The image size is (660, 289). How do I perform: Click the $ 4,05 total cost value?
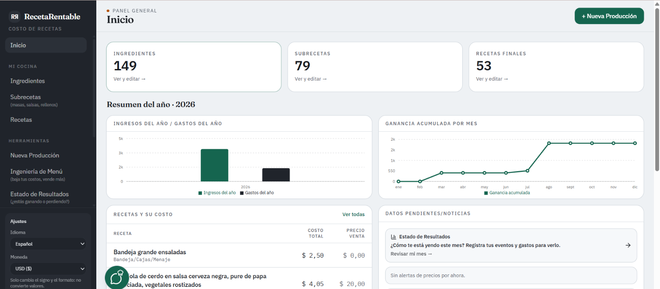pyautogui.click(x=313, y=284)
